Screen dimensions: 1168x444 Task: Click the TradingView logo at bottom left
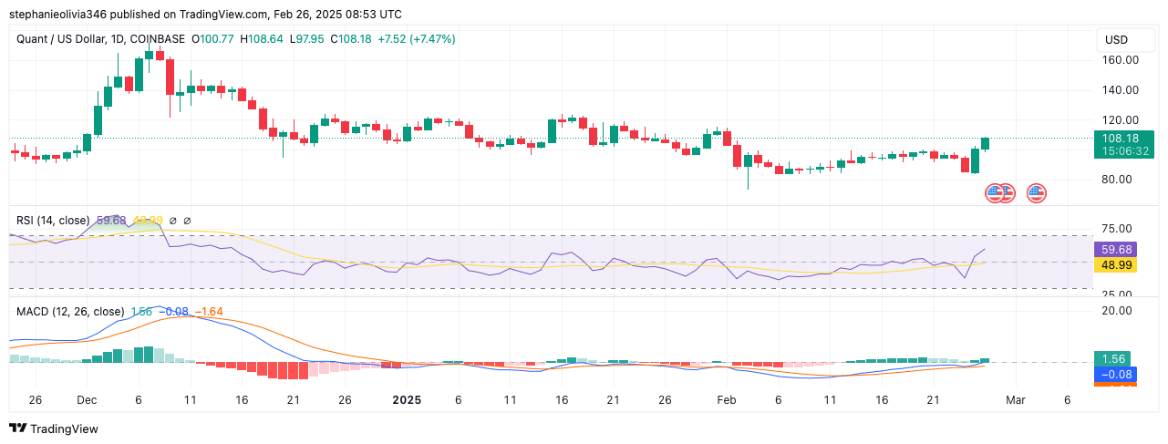point(53,429)
